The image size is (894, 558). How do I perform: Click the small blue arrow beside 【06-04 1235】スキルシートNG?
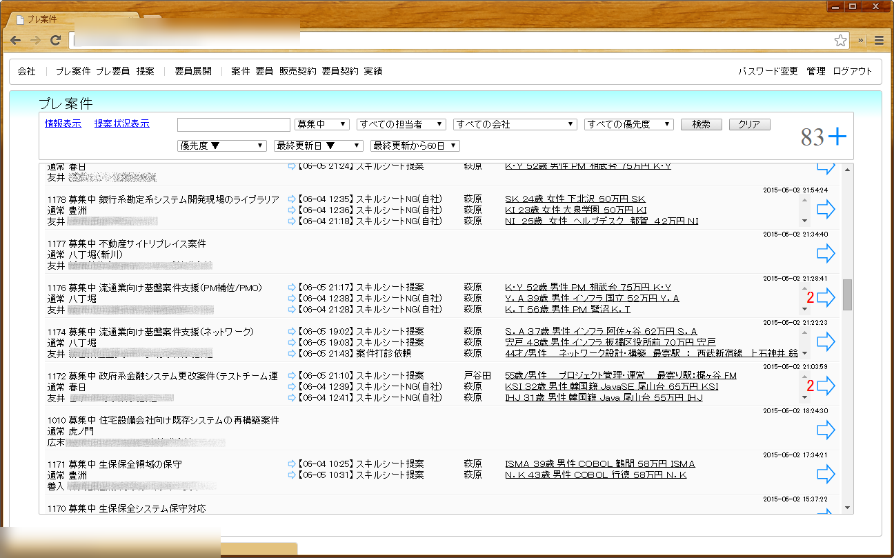coord(292,199)
